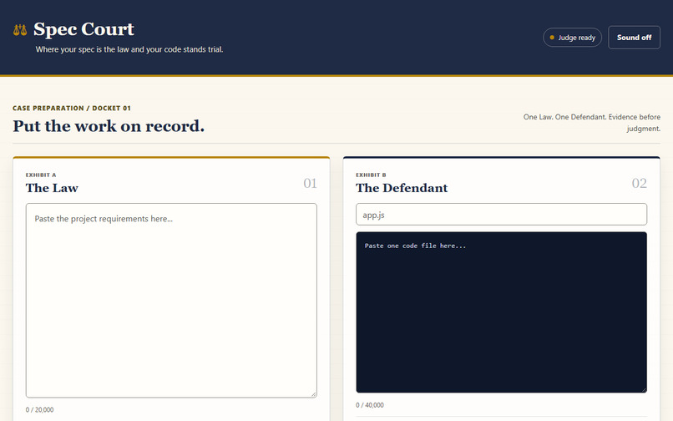The width and height of the screenshot is (673, 421).
Task: Click the Spec Court title
Action: (83, 29)
